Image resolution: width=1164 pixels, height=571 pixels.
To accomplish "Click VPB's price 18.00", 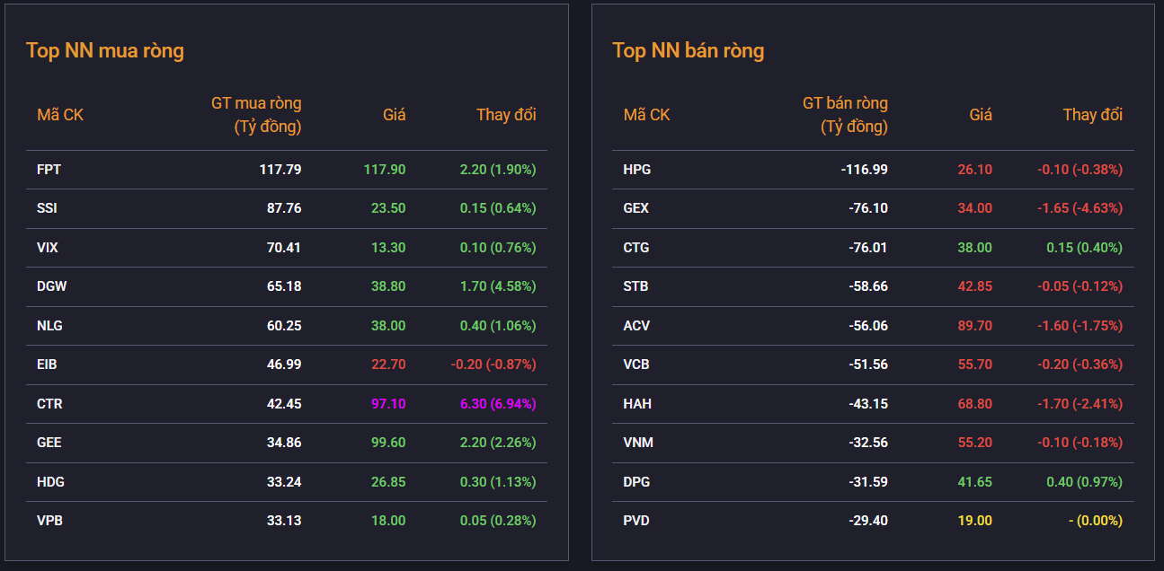I will coord(388,521).
